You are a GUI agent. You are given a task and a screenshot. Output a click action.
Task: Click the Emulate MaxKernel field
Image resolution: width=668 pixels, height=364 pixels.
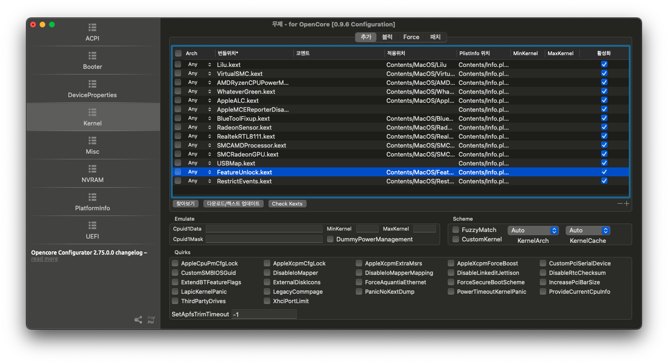coord(425,229)
